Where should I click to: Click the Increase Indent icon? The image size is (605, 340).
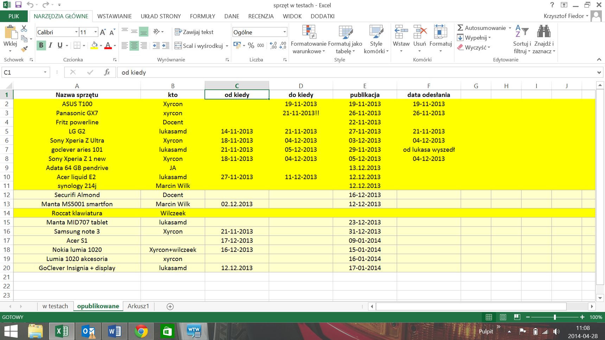(166, 45)
